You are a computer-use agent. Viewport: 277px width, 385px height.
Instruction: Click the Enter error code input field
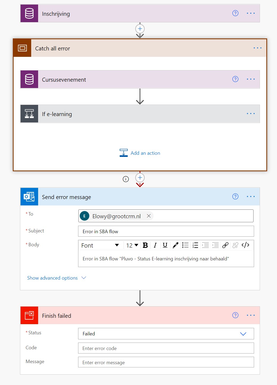tap(166, 348)
